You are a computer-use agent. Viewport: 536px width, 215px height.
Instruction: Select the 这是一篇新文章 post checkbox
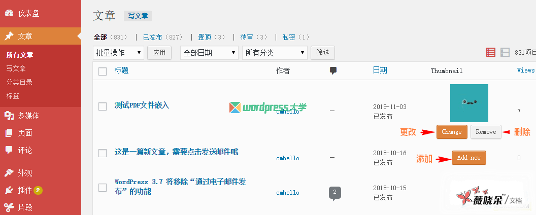coord(103,153)
